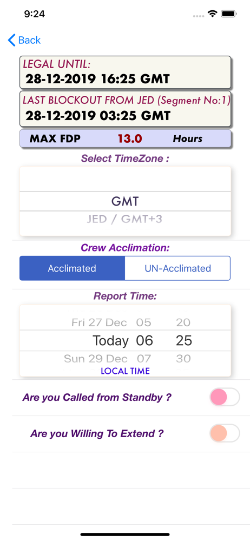Tap the Back text link
This screenshot has height=541, width=250.
(x=29, y=40)
